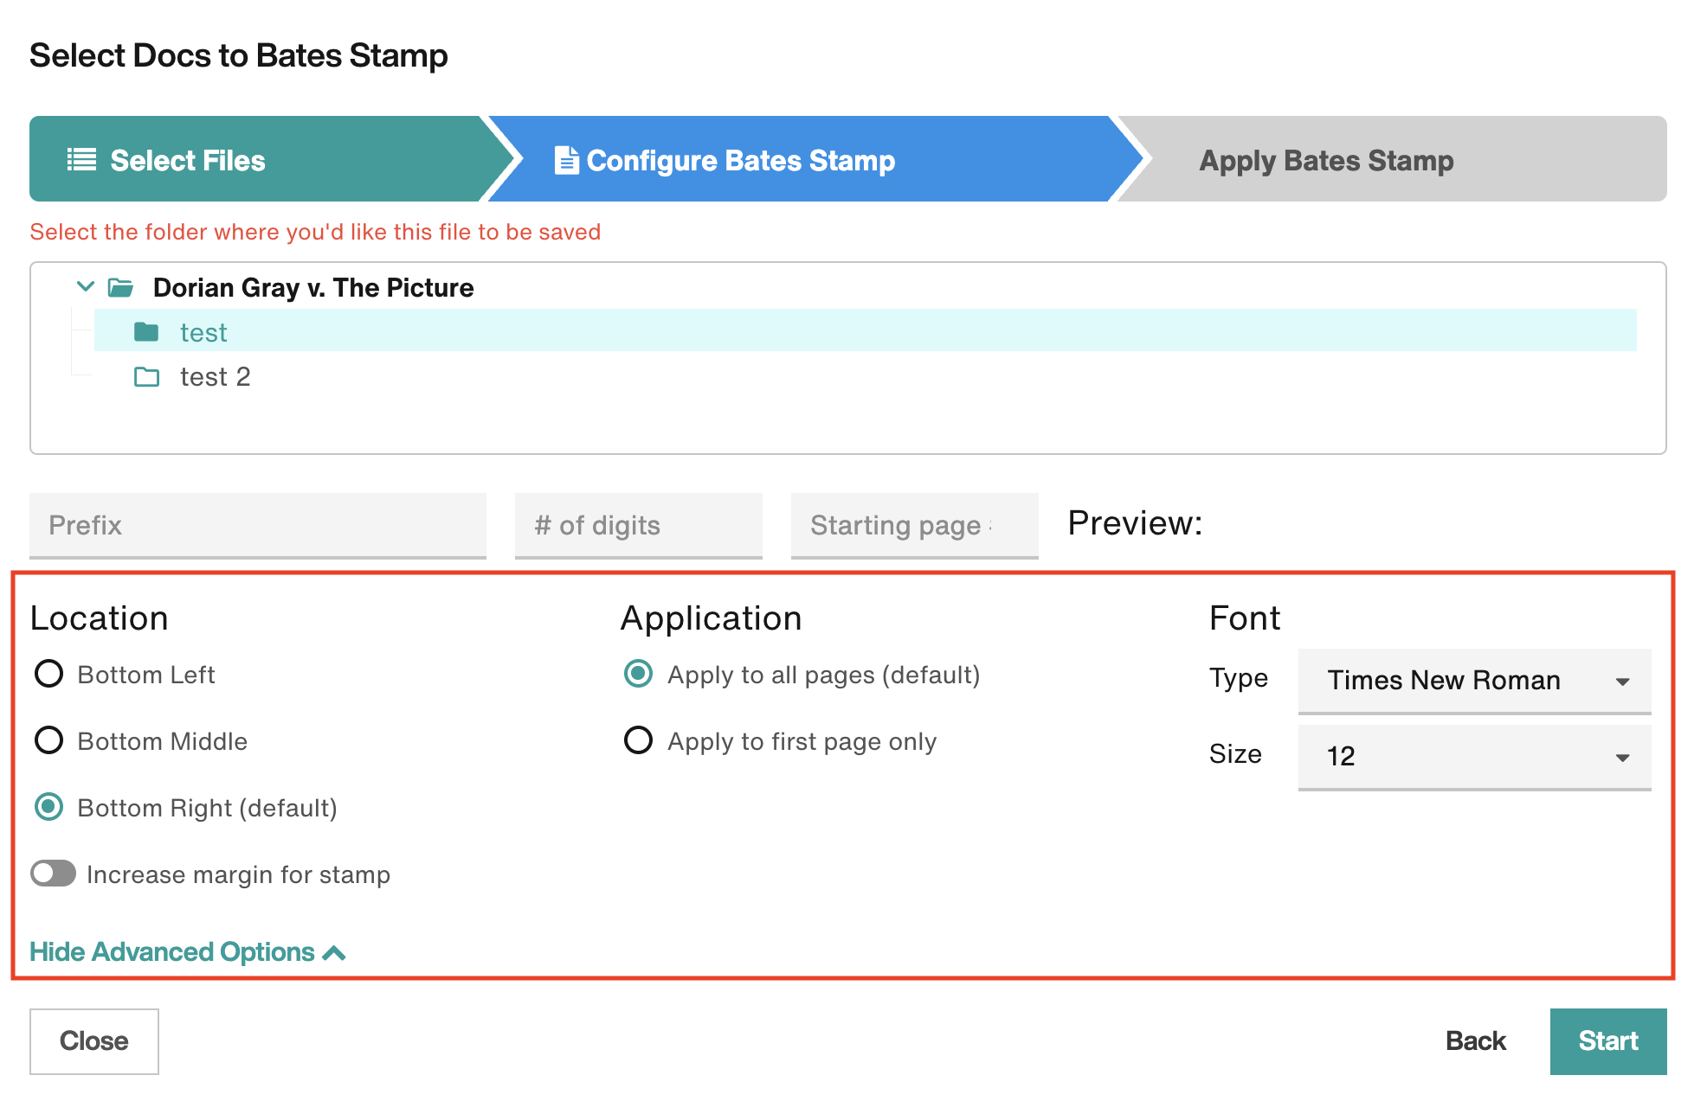
Task: Choose Apply to first page only
Action: 639,740
